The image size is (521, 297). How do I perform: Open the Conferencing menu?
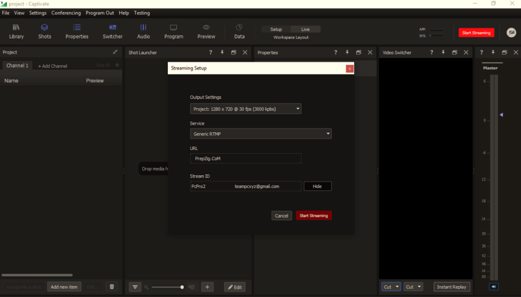pyautogui.click(x=66, y=13)
